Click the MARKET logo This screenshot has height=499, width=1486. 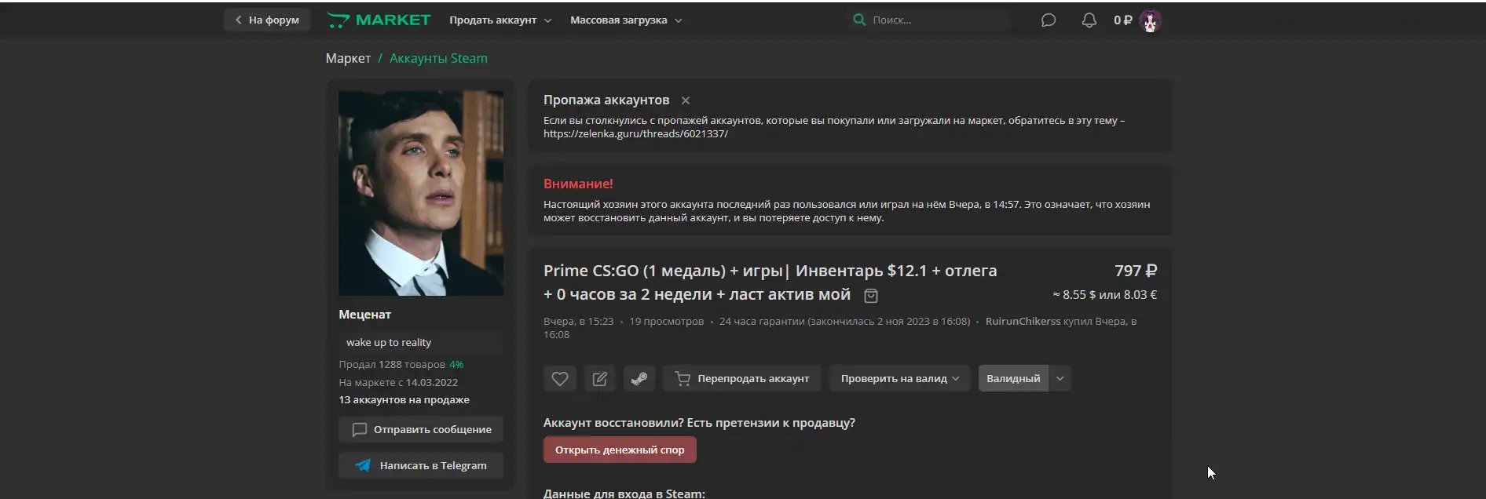379,20
